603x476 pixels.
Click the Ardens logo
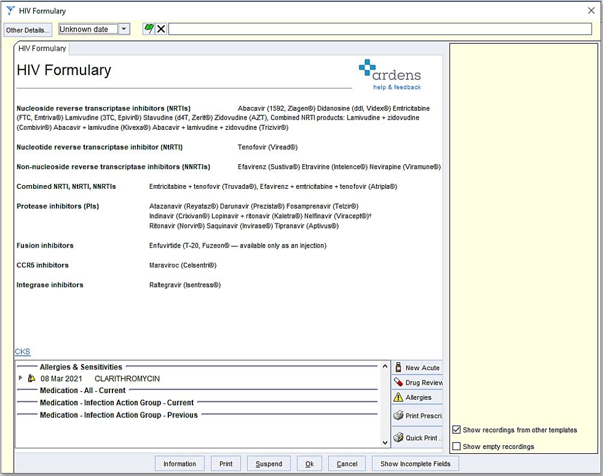(x=390, y=70)
